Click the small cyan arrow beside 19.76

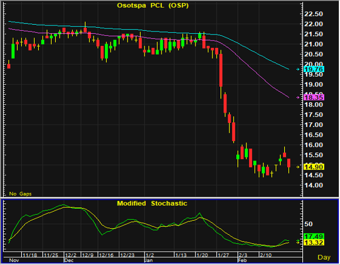coord(298,70)
